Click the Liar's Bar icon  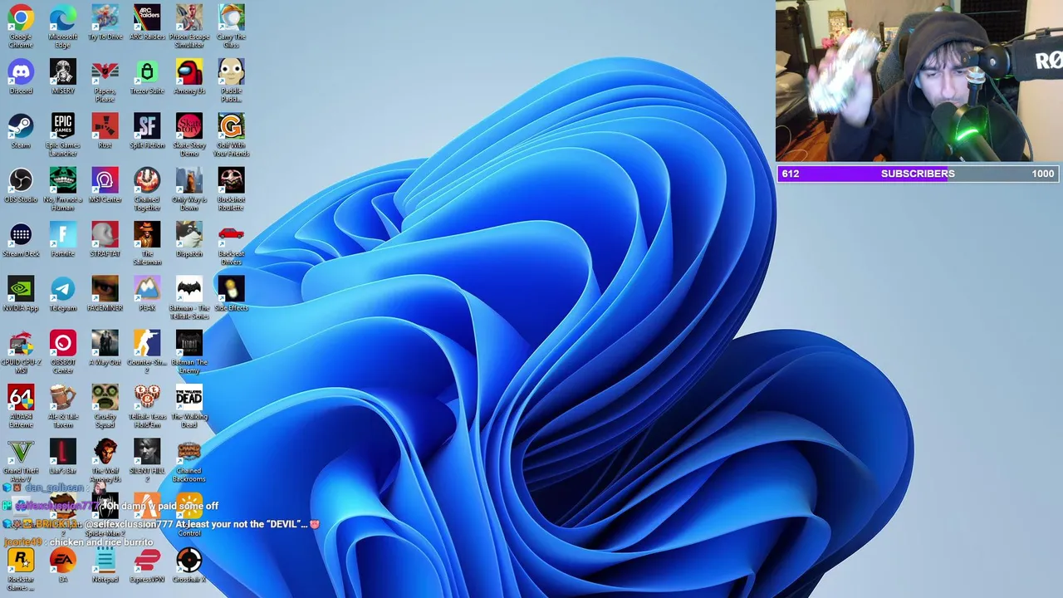(63, 458)
